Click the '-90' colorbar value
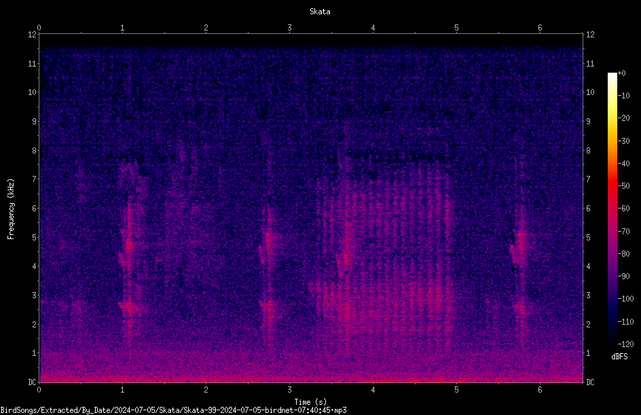Image resolution: width=641 pixels, height=415 pixels. (623, 276)
